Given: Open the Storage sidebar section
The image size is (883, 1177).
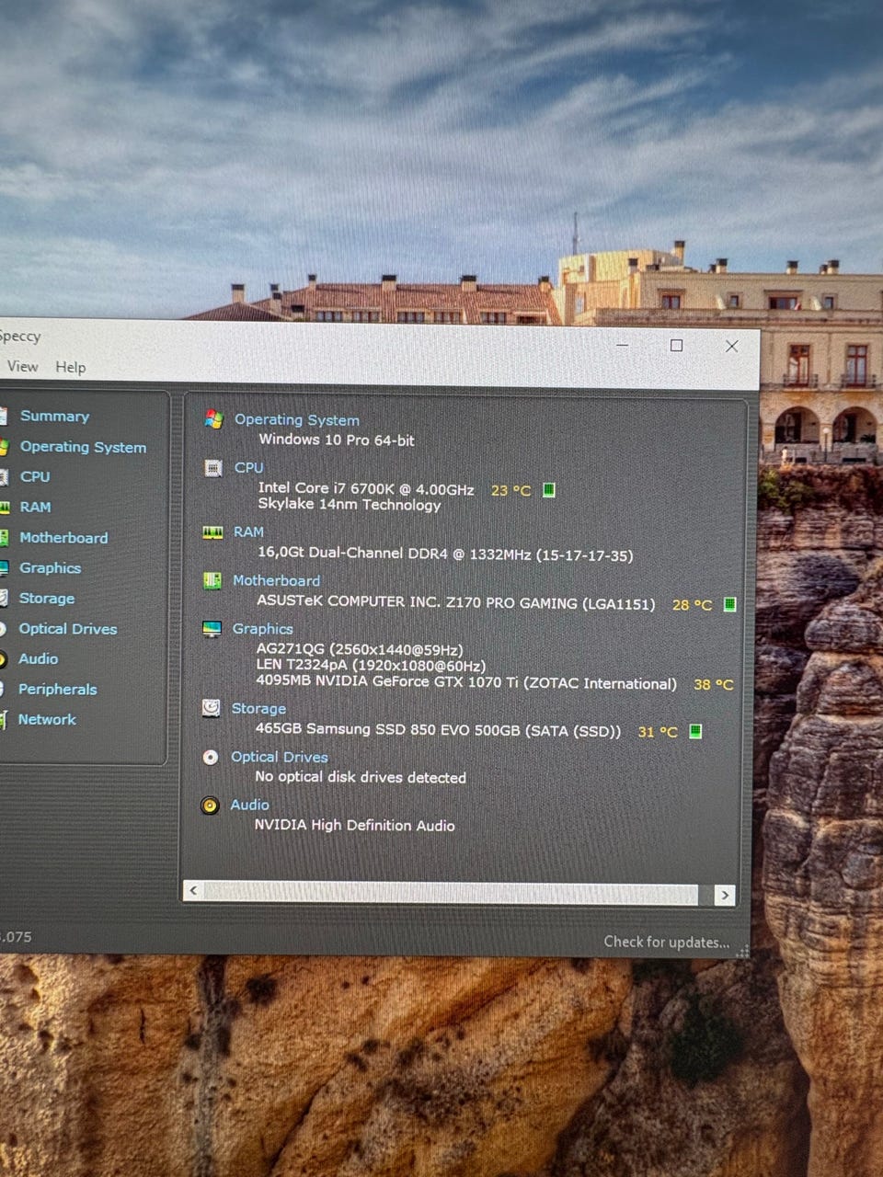Looking at the screenshot, I should tap(47, 598).
